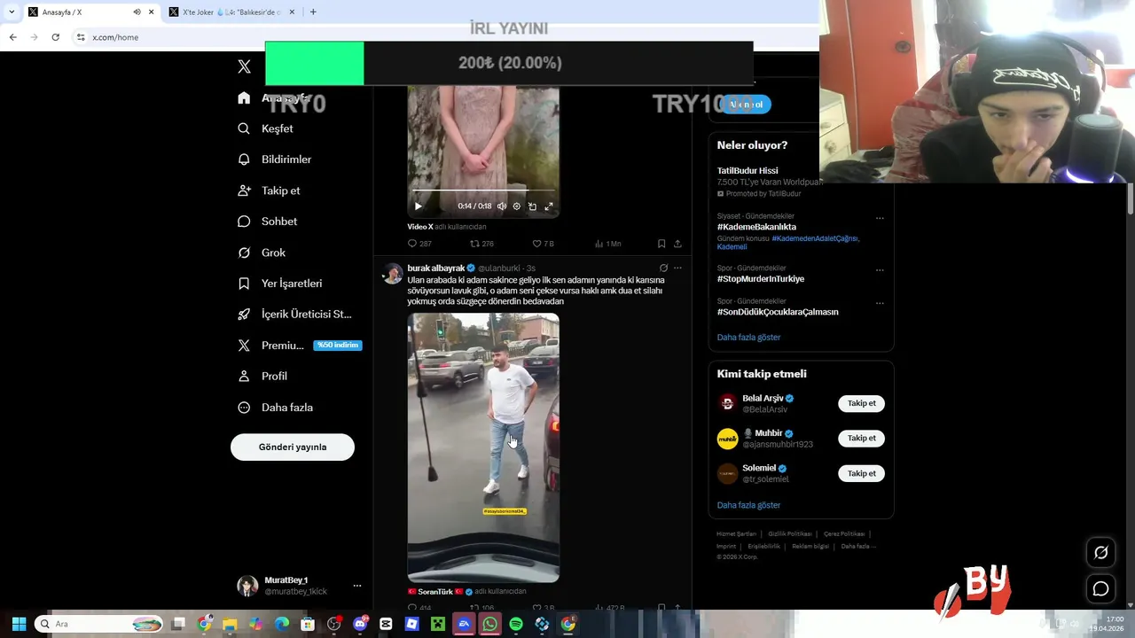The image size is (1135, 638).
Task: Open Profil page
Action: (x=262, y=377)
